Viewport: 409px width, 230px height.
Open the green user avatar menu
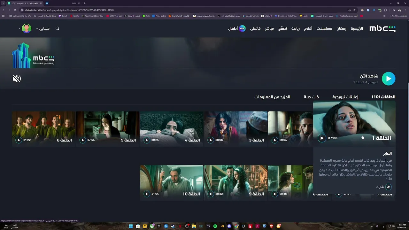coord(26,28)
